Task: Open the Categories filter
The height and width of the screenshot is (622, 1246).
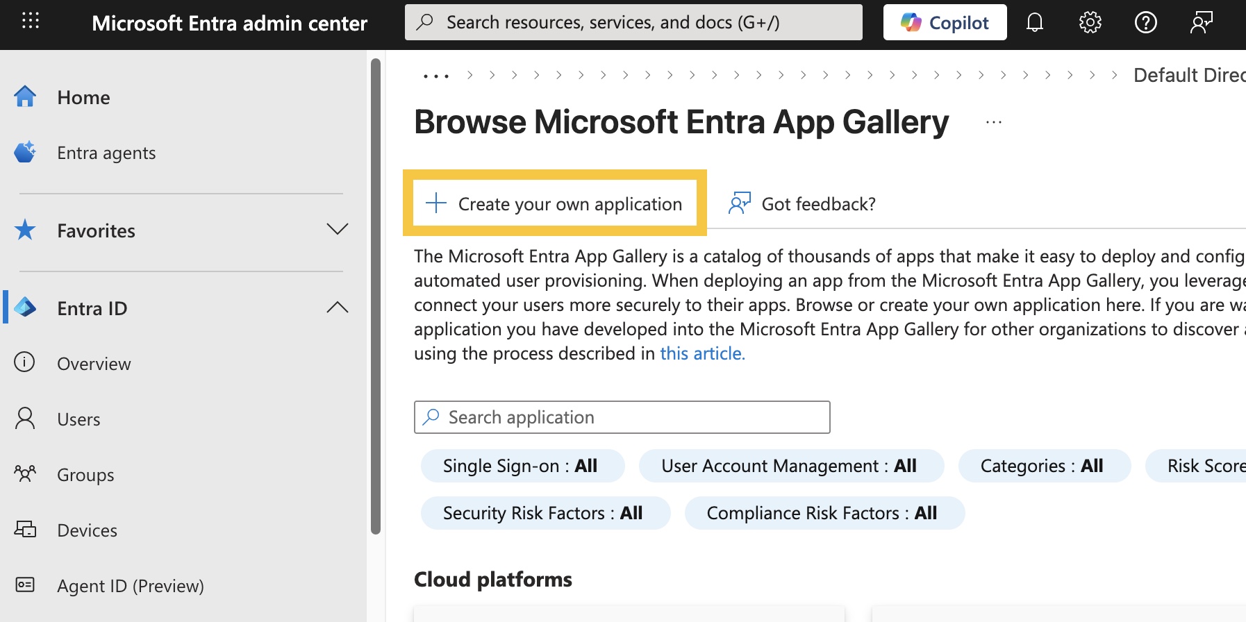Action: pos(1043,466)
